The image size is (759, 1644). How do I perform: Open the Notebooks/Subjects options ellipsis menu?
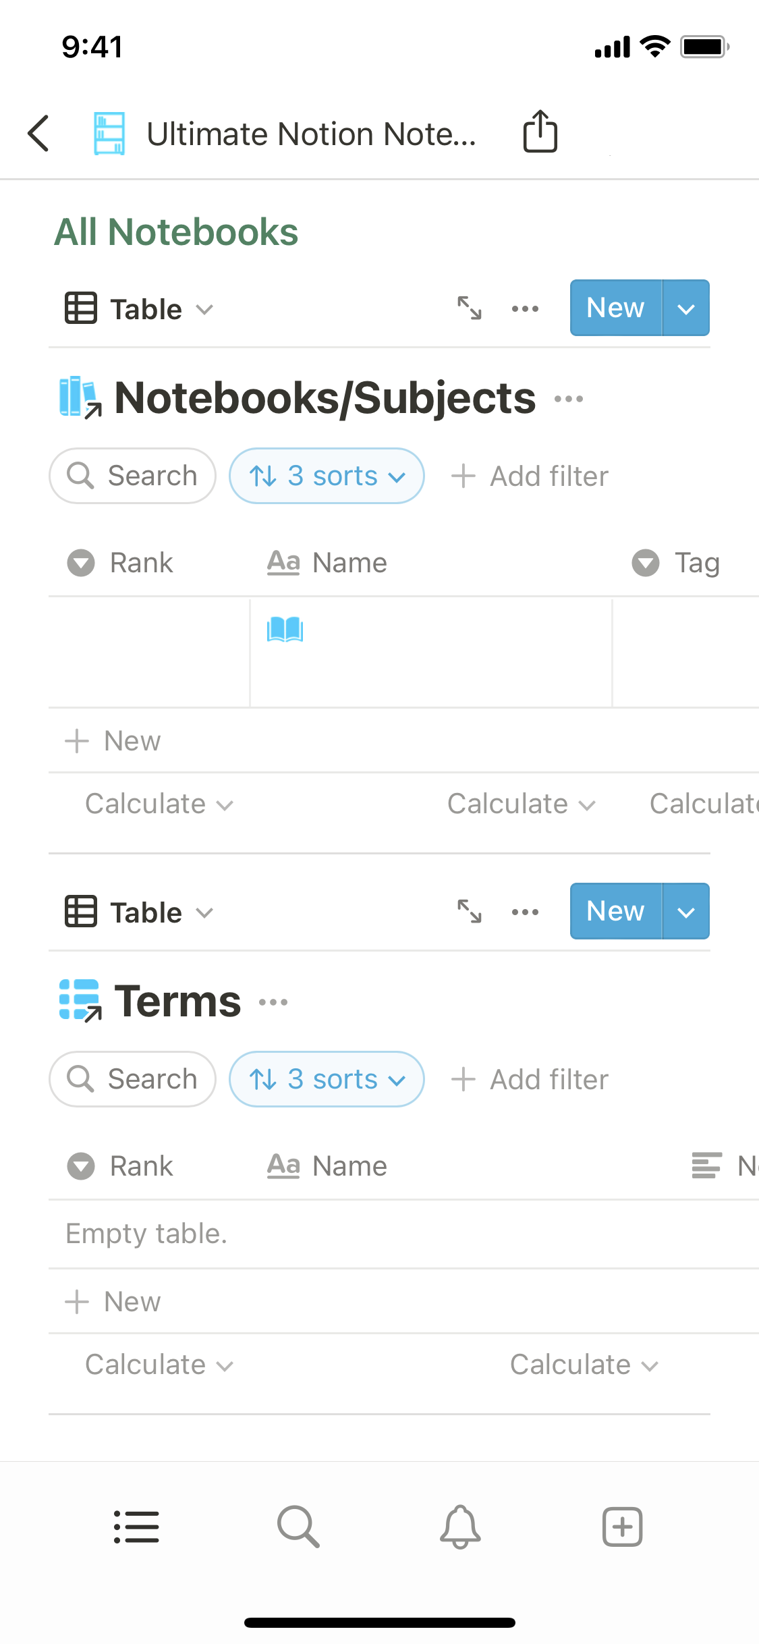coord(569,398)
